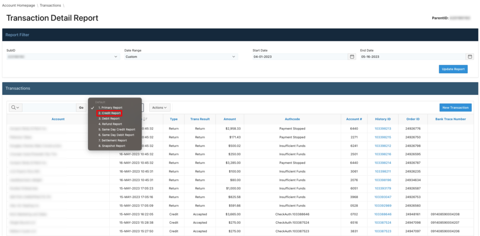Viewport: 480px width, 236px height.
Task: Sort by the Amount column header
Action: point(230,119)
